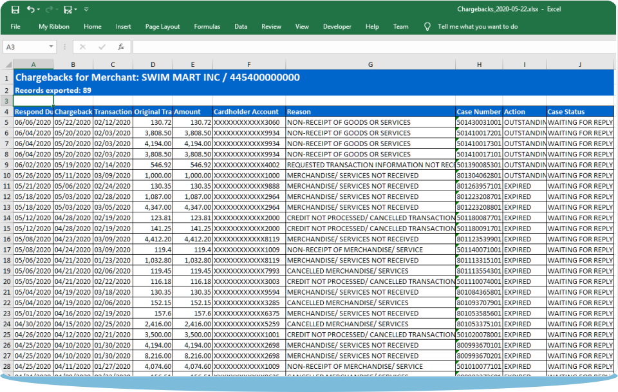Viewport: 618px width, 392px height.
Task: Click the Reason header cell
Action: tap(371, 112)
